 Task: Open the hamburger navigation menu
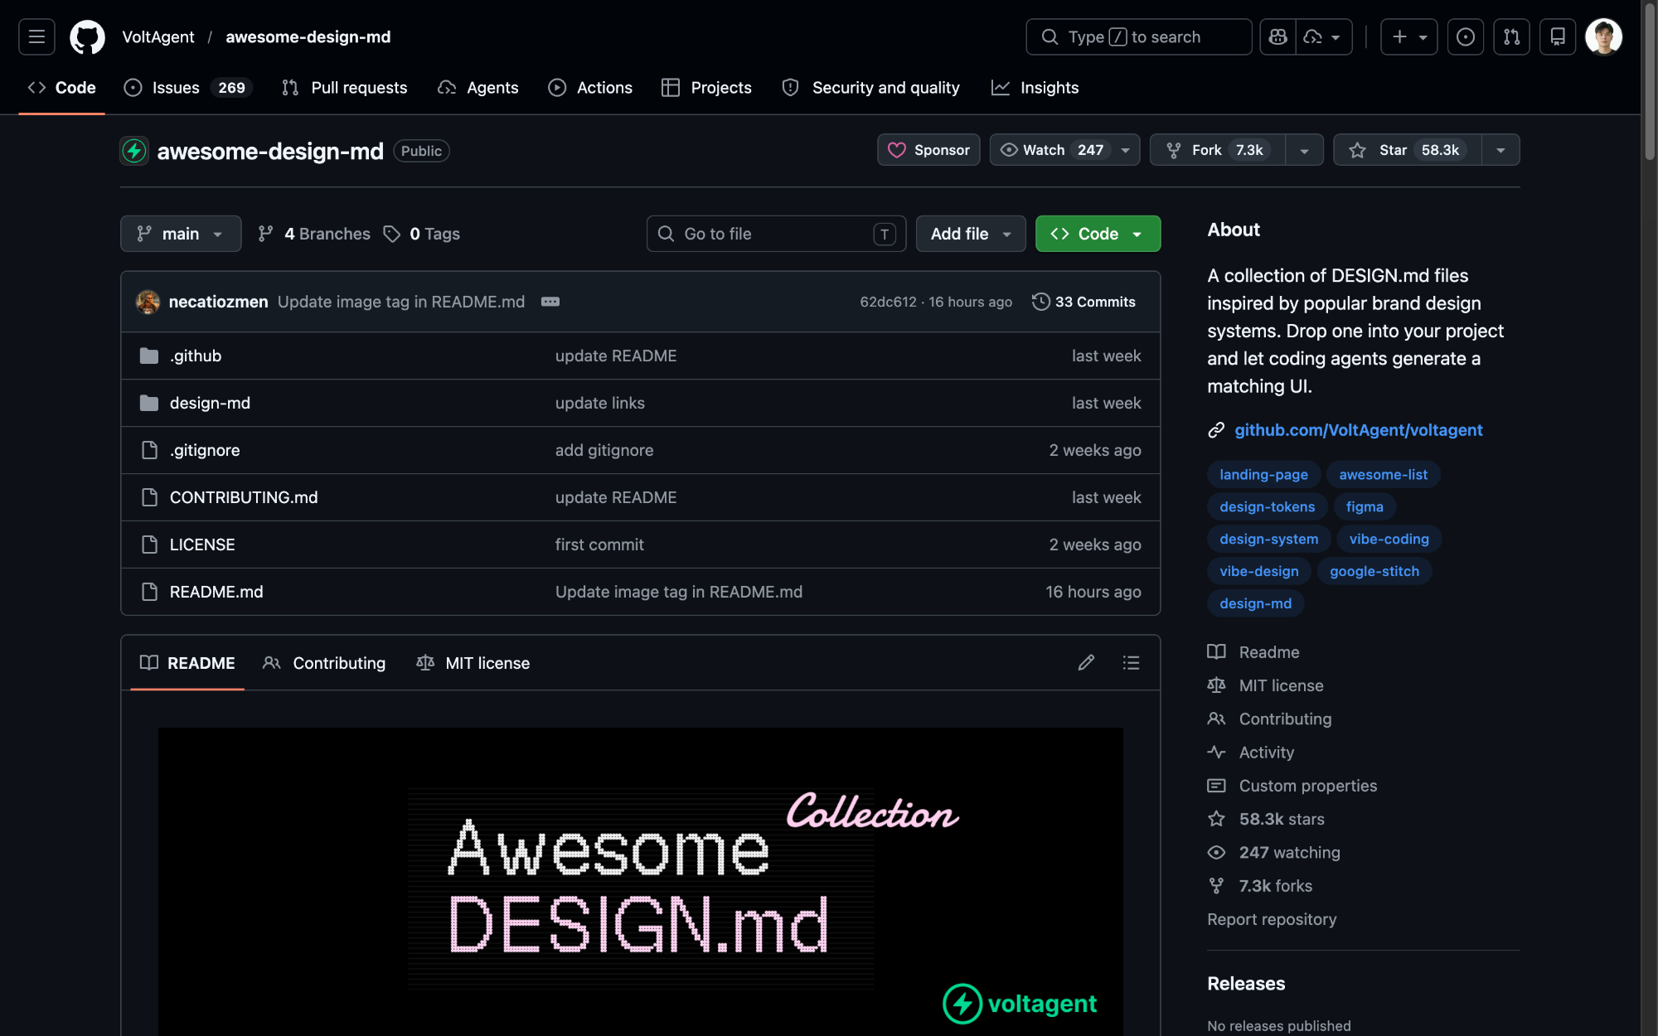36,36
